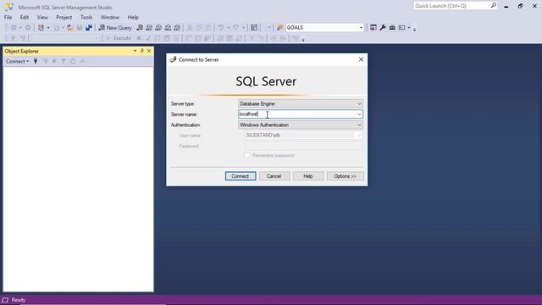Click the Quick Launch magnifier icon
The height and width of the screenshot is (305, 542).
point(494,6)
